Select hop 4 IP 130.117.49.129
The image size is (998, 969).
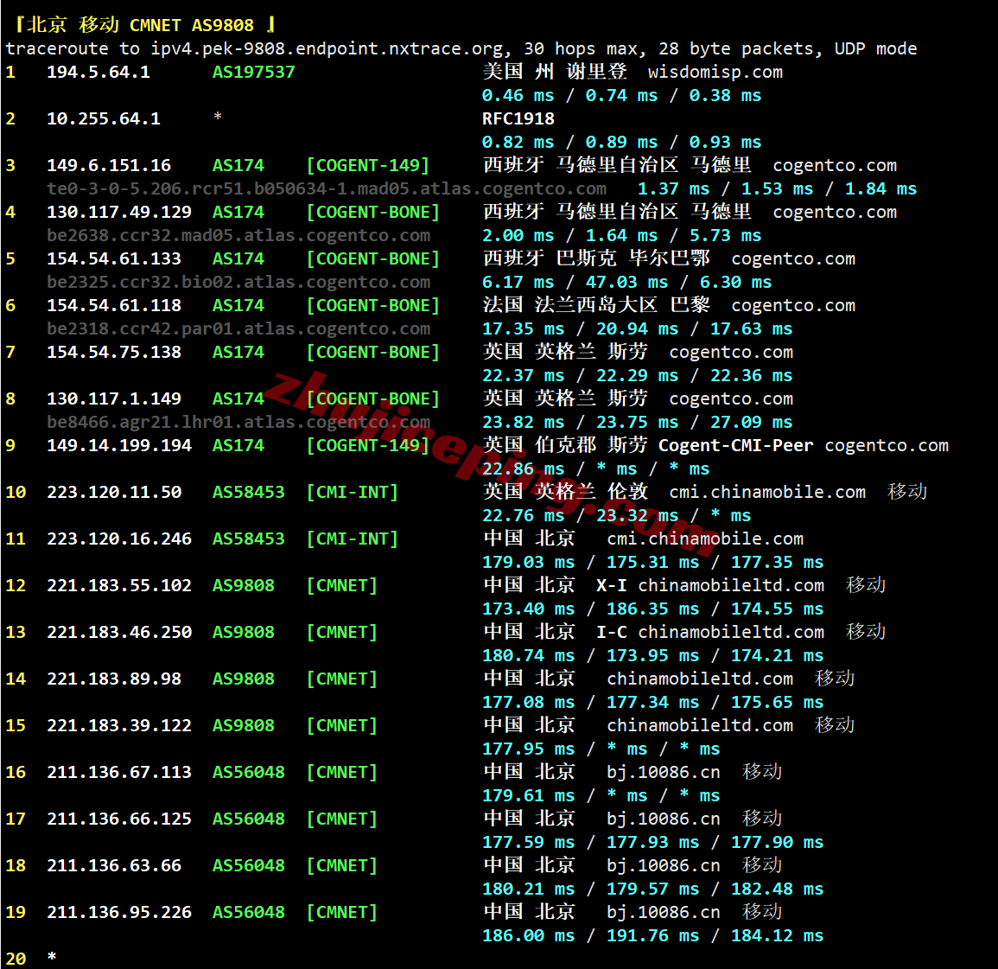coord(119,212)
